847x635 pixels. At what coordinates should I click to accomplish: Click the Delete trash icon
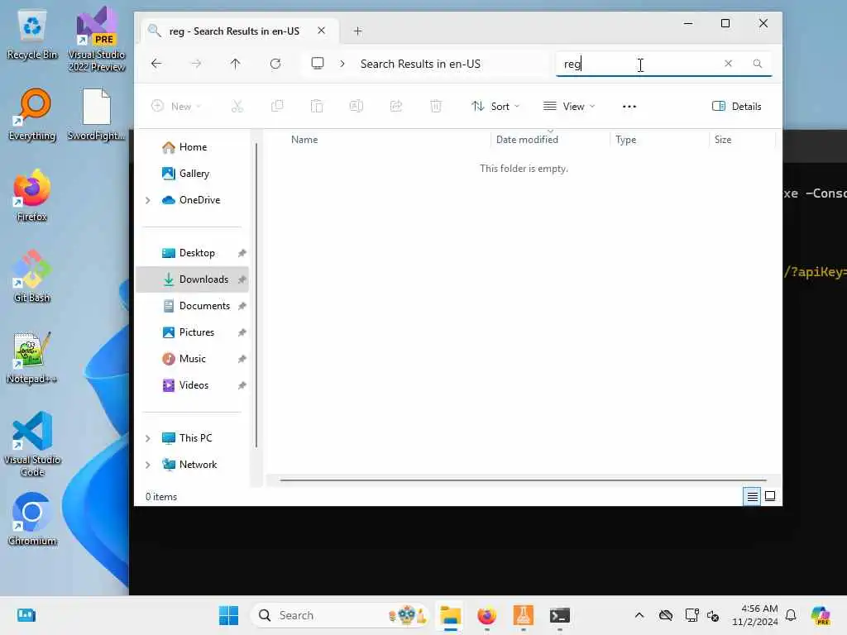436,107
